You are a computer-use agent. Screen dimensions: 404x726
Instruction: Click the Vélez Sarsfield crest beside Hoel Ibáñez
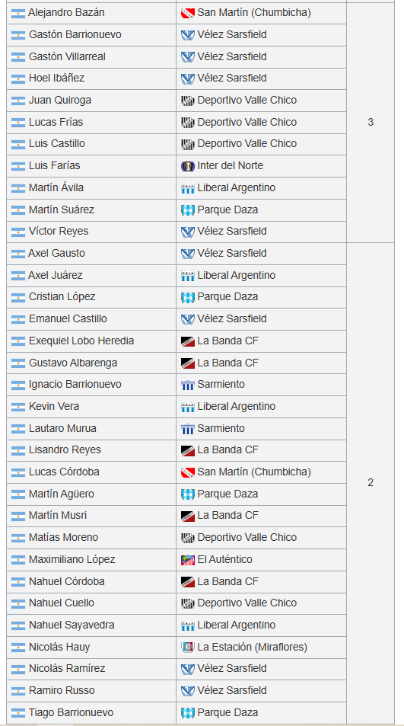[188, 78]
